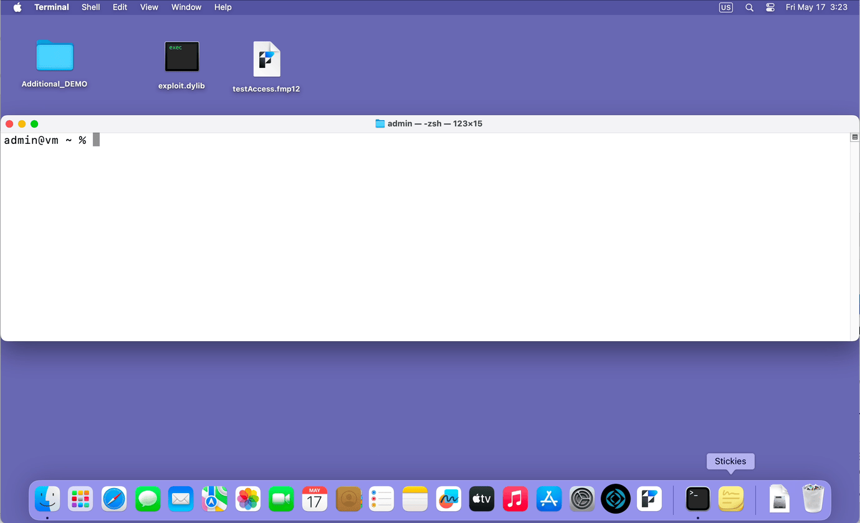Viewport: 860px width, 523px height.
Task: Open the Shell menu
Action: point(90,7)
